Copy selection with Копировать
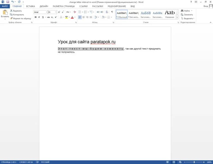 pos(17,14)
